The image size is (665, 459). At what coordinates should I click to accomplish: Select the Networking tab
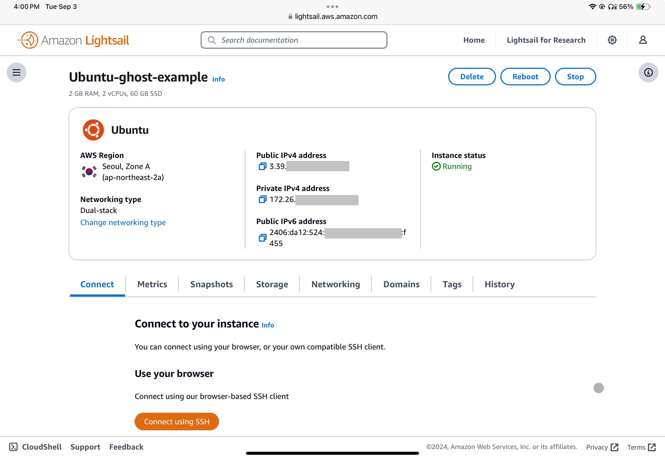pos(335,284)
